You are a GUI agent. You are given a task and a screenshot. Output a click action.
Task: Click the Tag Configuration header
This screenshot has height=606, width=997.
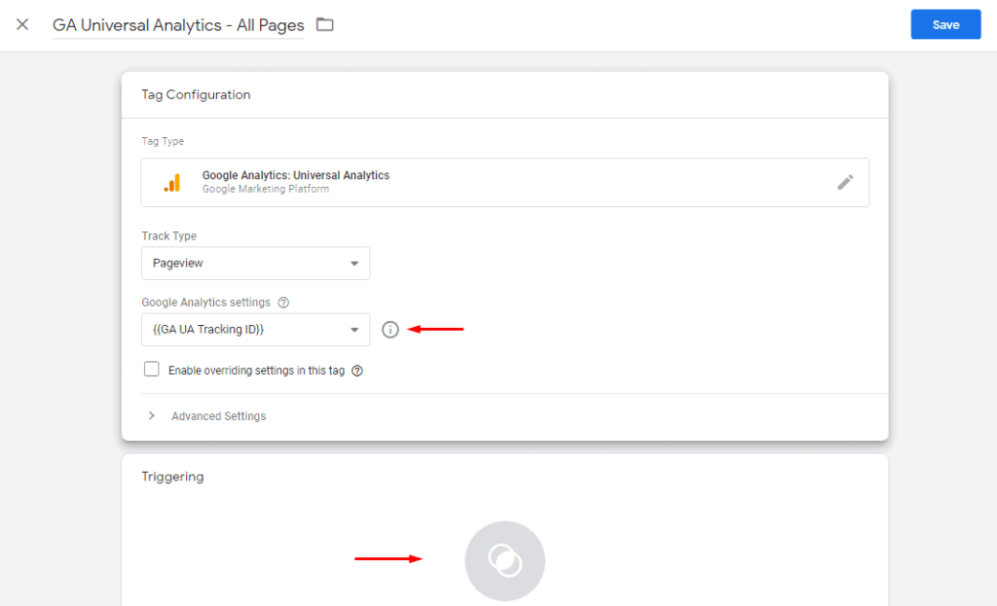click(196, 94)
